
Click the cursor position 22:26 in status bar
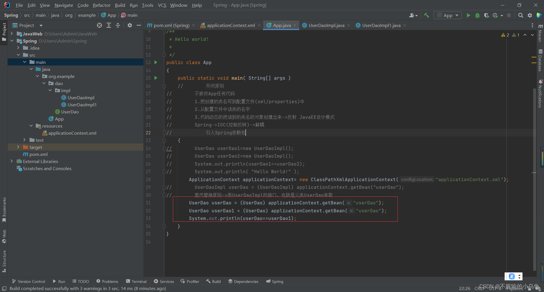pos(464,288)
